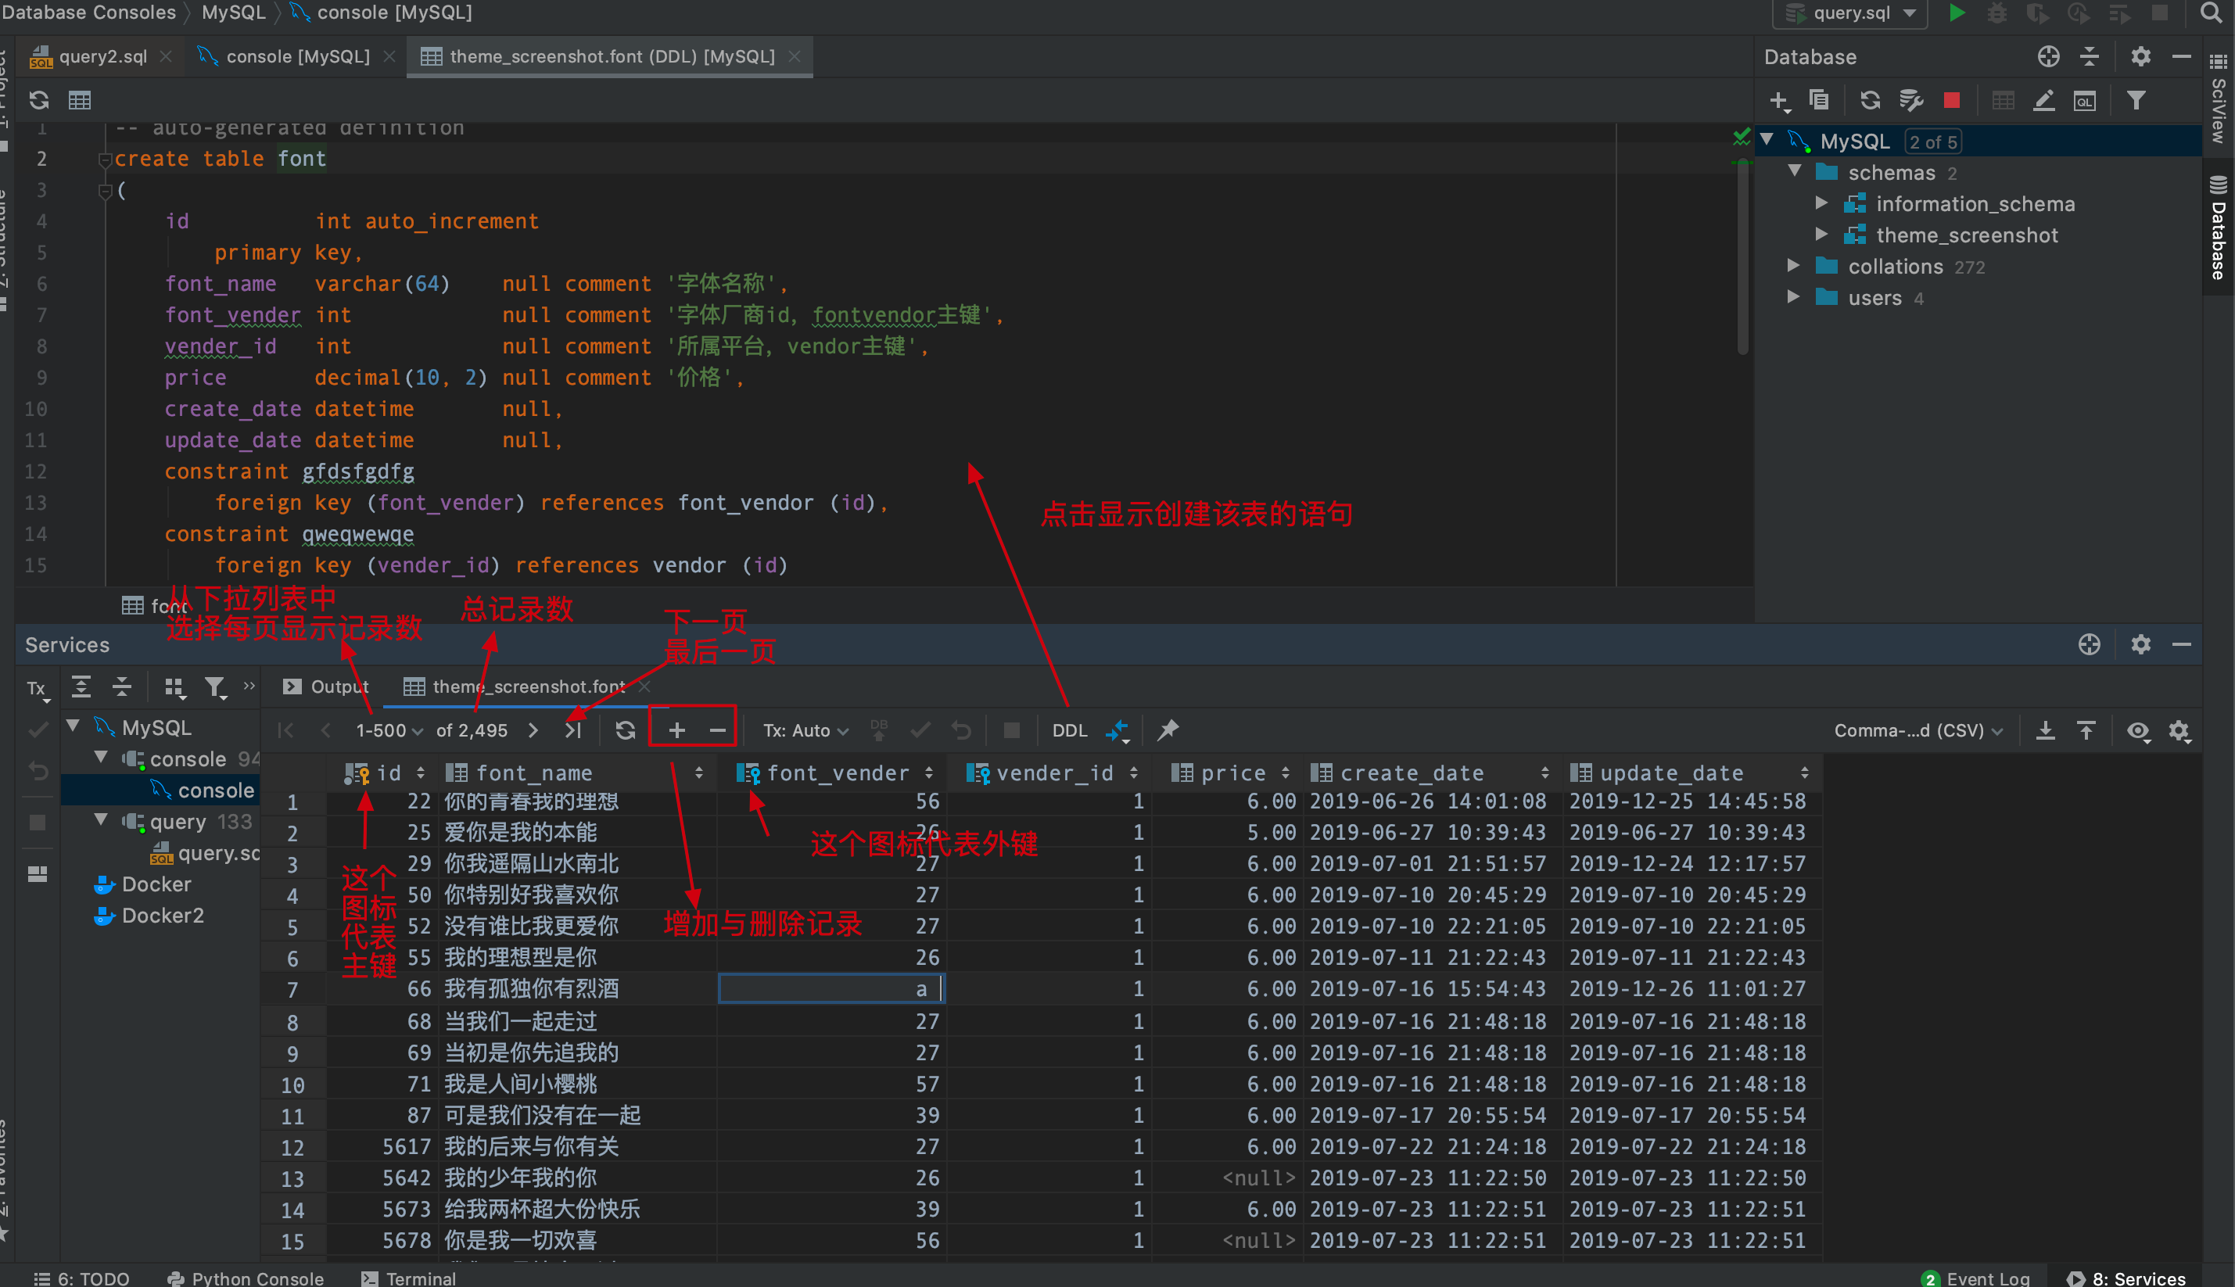Open Data Source Properties wrench icon
Image resolution: width=2235 pixels, height=1287 pixels.
(1911, 100)
